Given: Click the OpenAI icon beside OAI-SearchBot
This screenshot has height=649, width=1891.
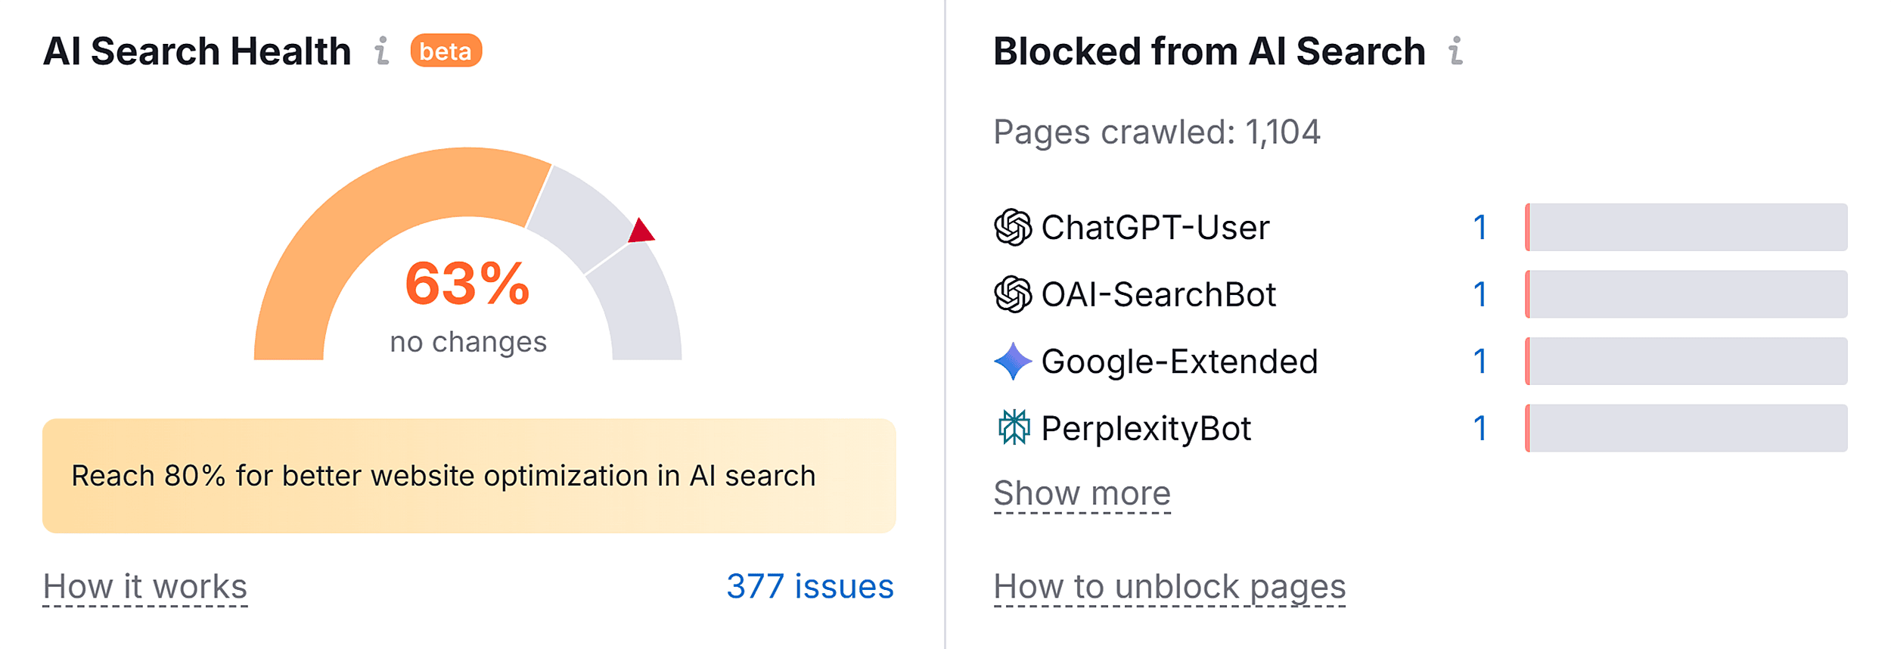Looking at the screenshot, I should [x=1014, y=293].
